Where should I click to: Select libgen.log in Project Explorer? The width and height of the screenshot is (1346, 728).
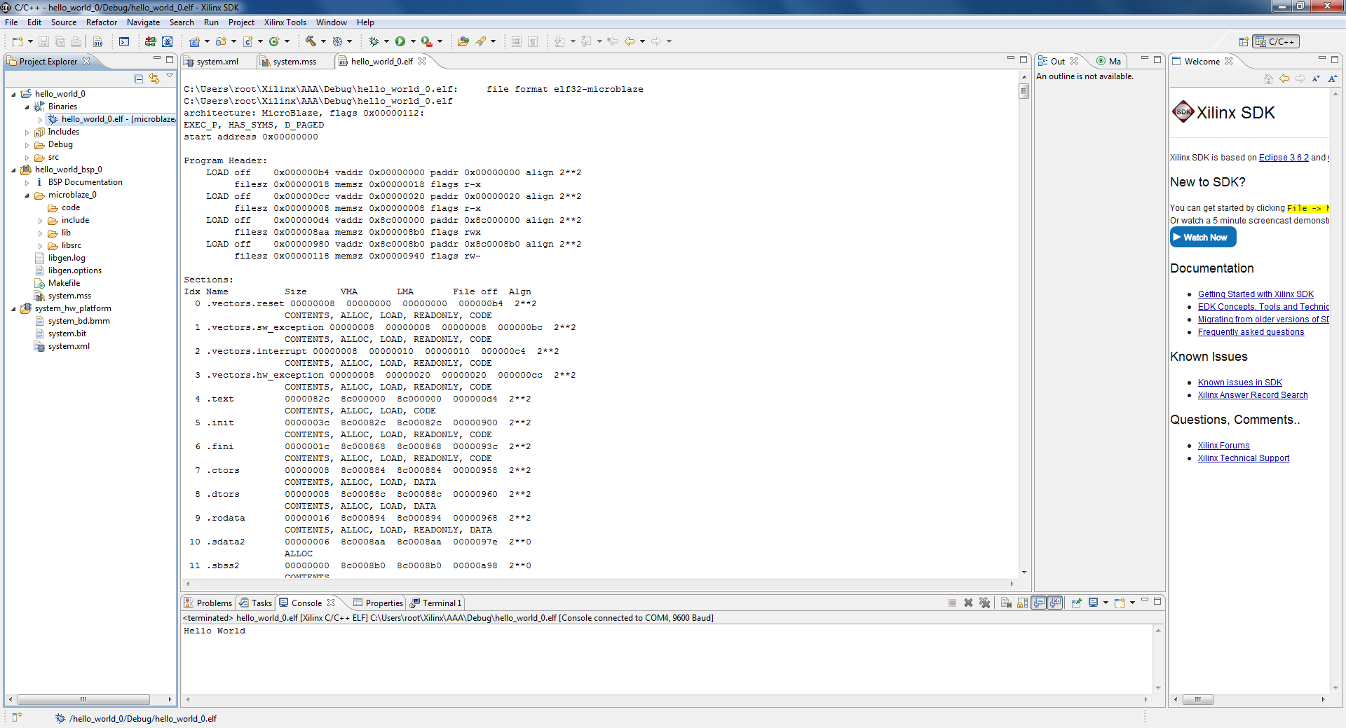point(67,258)
